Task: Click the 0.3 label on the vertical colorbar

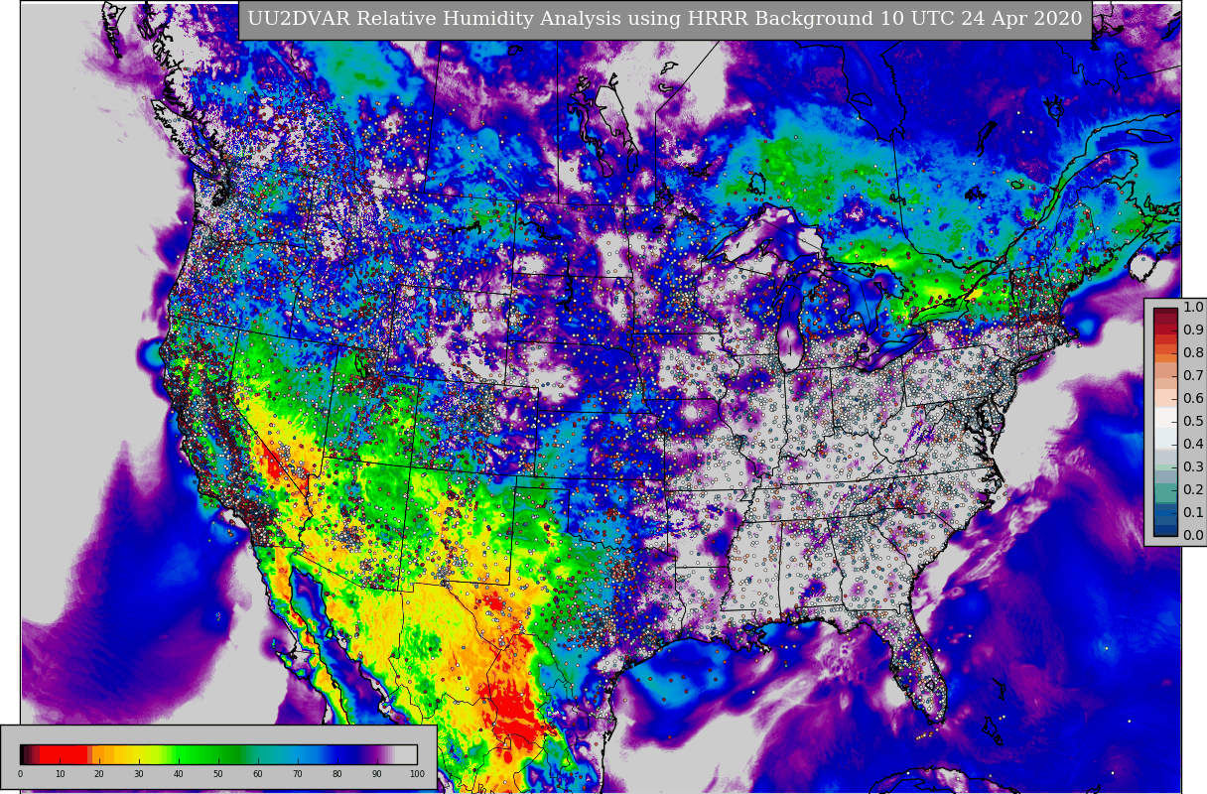Action: (x=1193, y=467)
